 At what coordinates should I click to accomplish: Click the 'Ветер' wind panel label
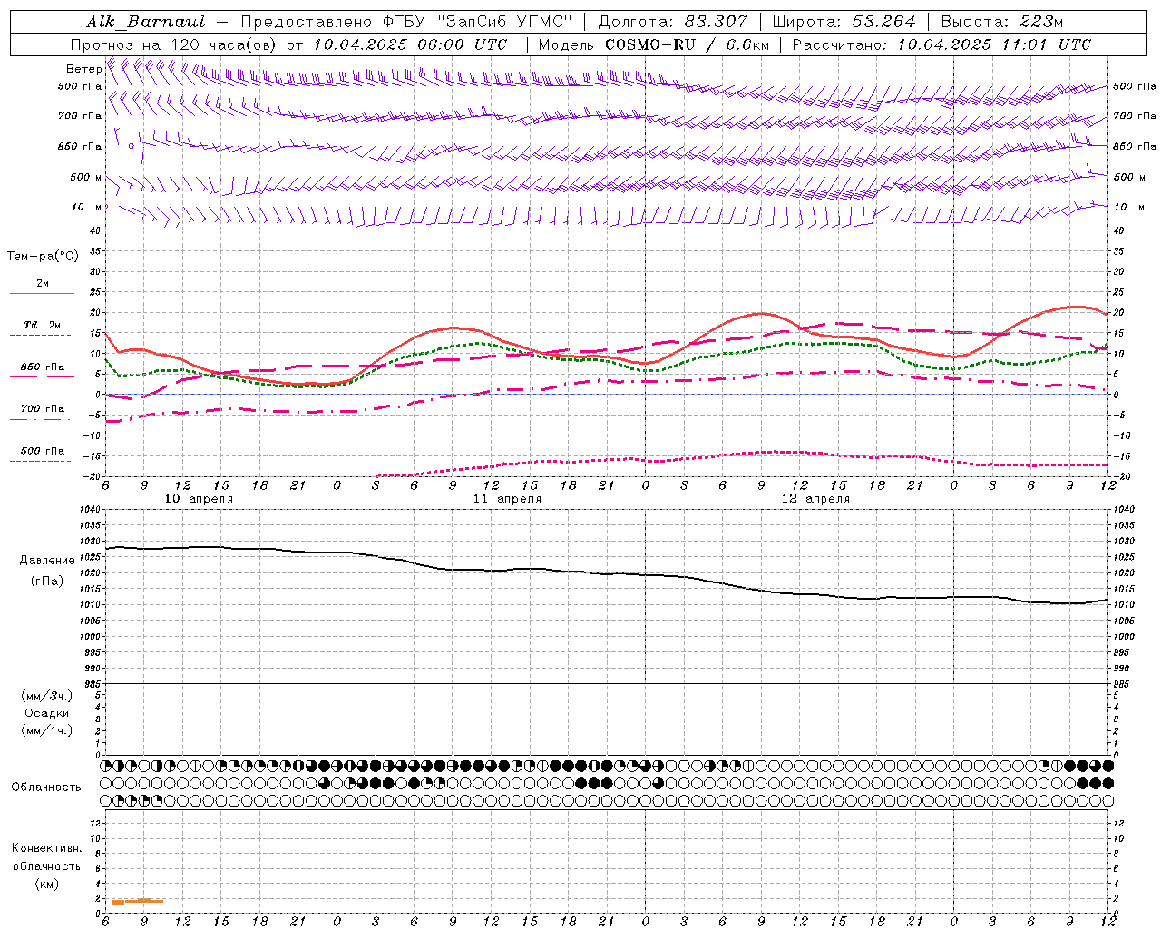point(83,69)
